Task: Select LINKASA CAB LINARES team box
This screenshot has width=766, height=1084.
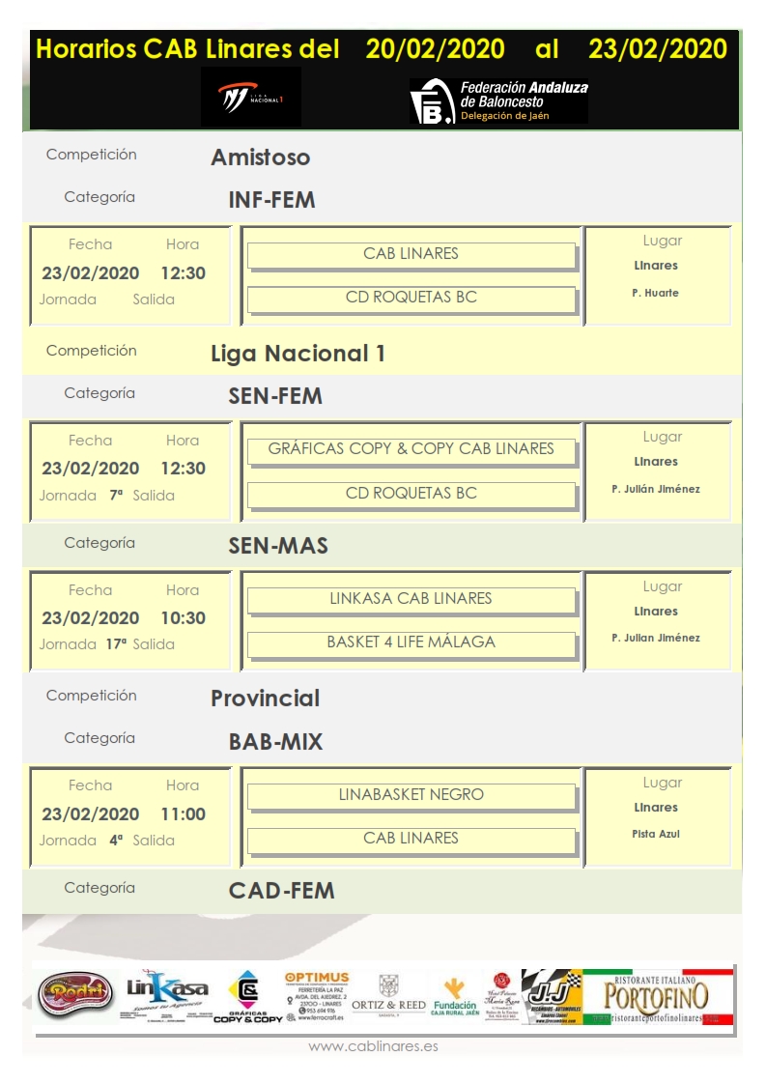Action: click(411, 600)
